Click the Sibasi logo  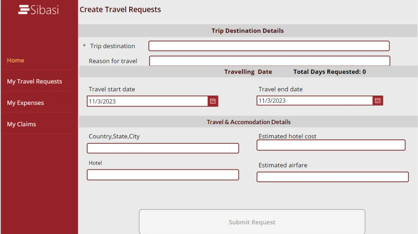[x=39, y=10]
